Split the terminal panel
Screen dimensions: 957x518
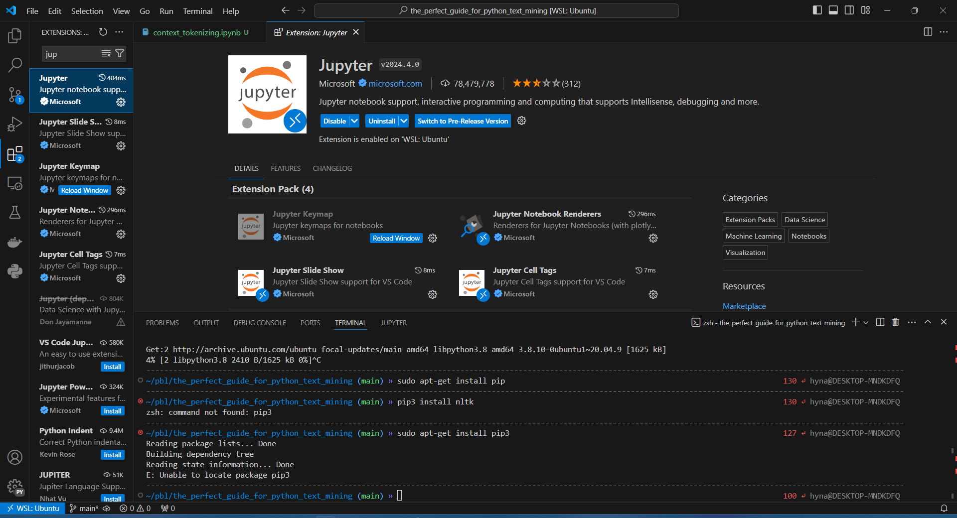coord(880,322)
